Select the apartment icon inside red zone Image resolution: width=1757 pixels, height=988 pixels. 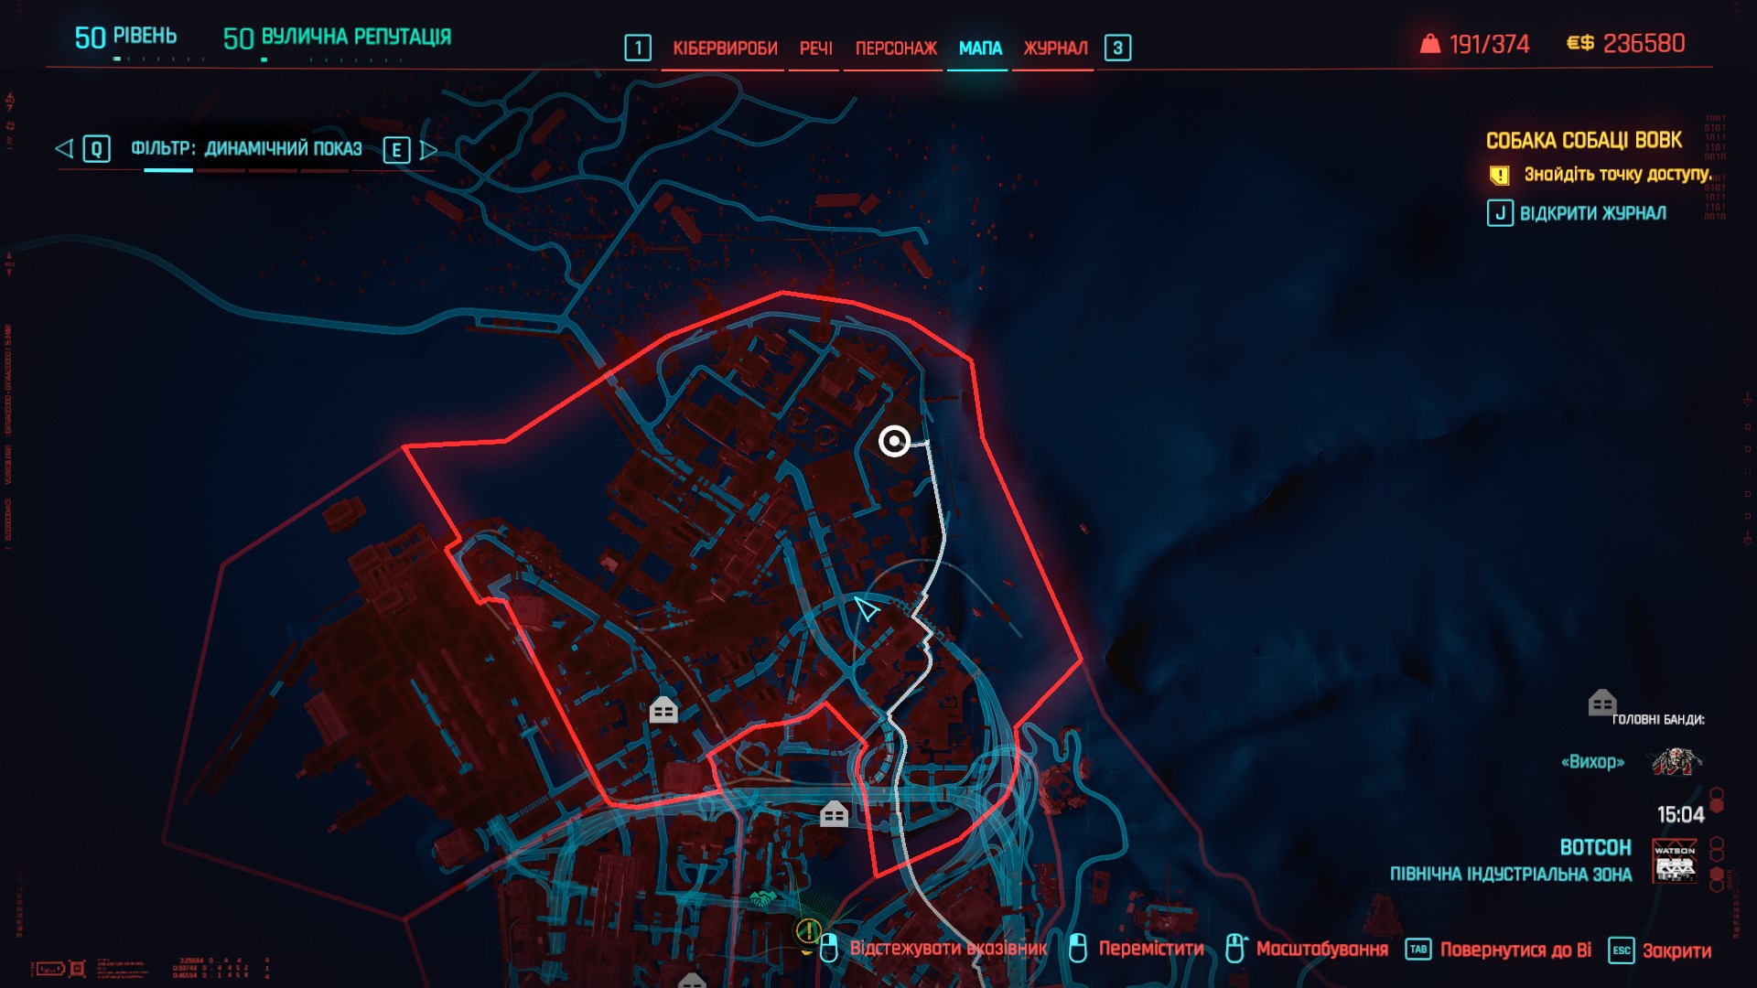tap(663, 710)
